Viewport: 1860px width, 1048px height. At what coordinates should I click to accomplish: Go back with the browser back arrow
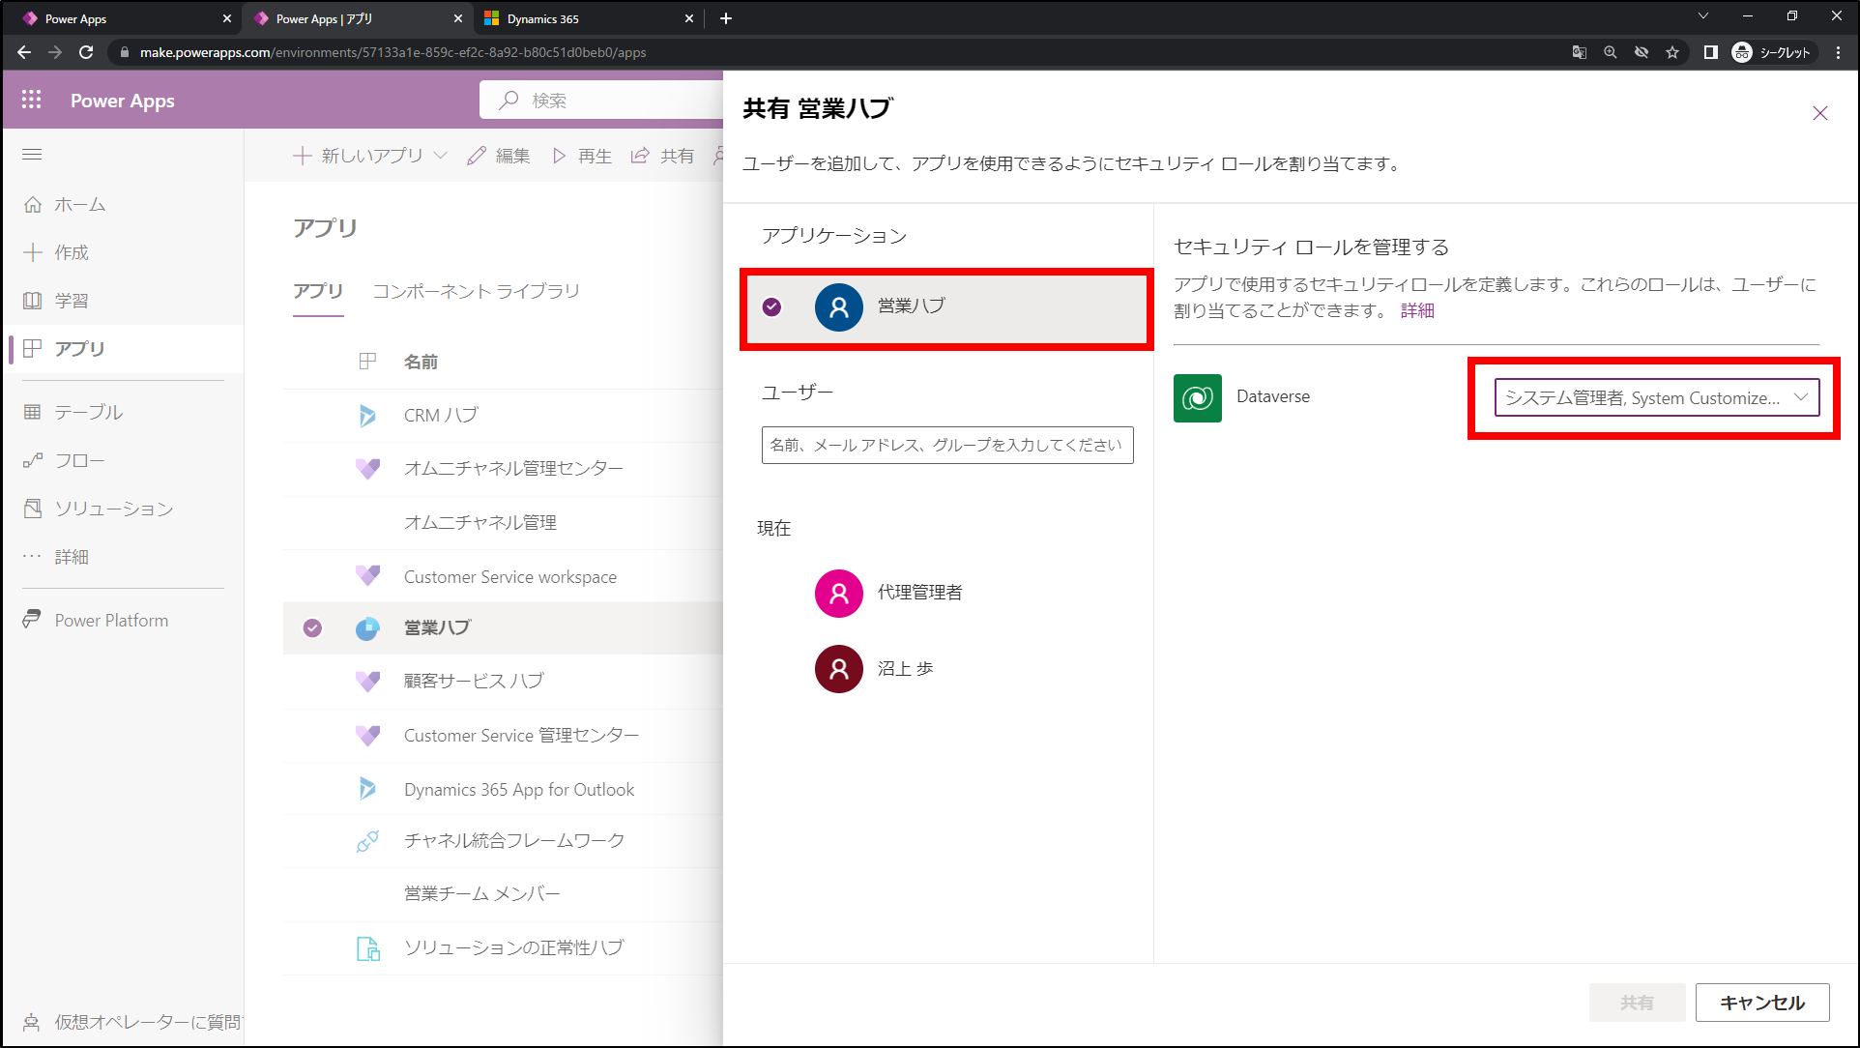click(x=24, y=52)
